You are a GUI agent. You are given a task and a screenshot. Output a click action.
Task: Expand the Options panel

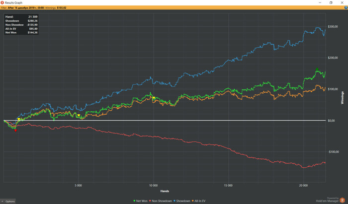[8, 202]
